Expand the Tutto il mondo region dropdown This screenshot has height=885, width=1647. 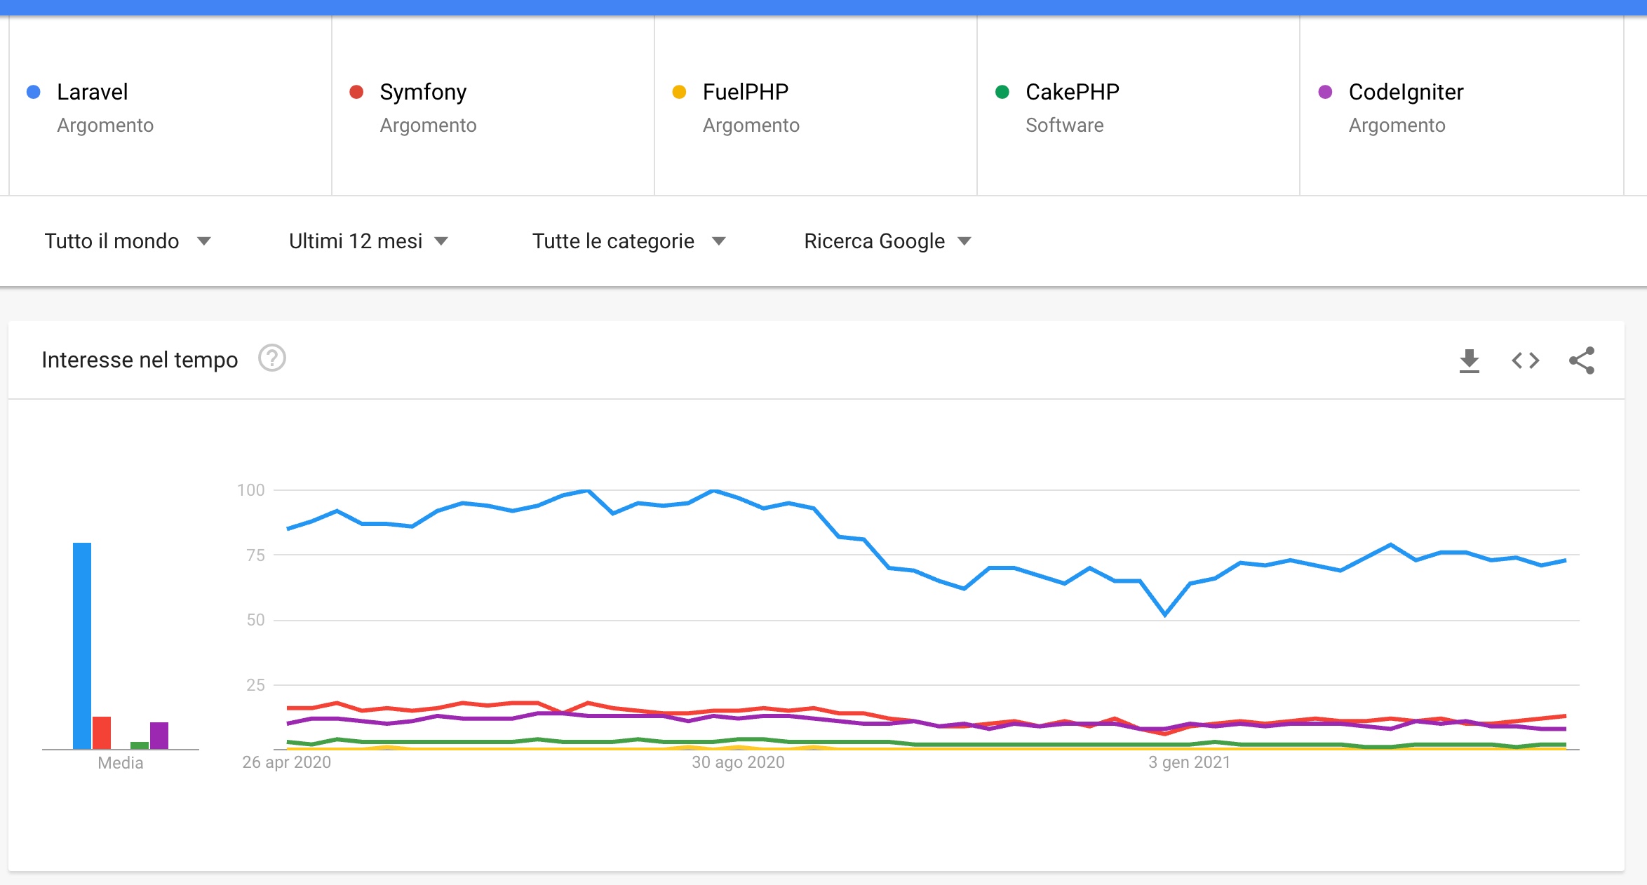tap(128, 241)
